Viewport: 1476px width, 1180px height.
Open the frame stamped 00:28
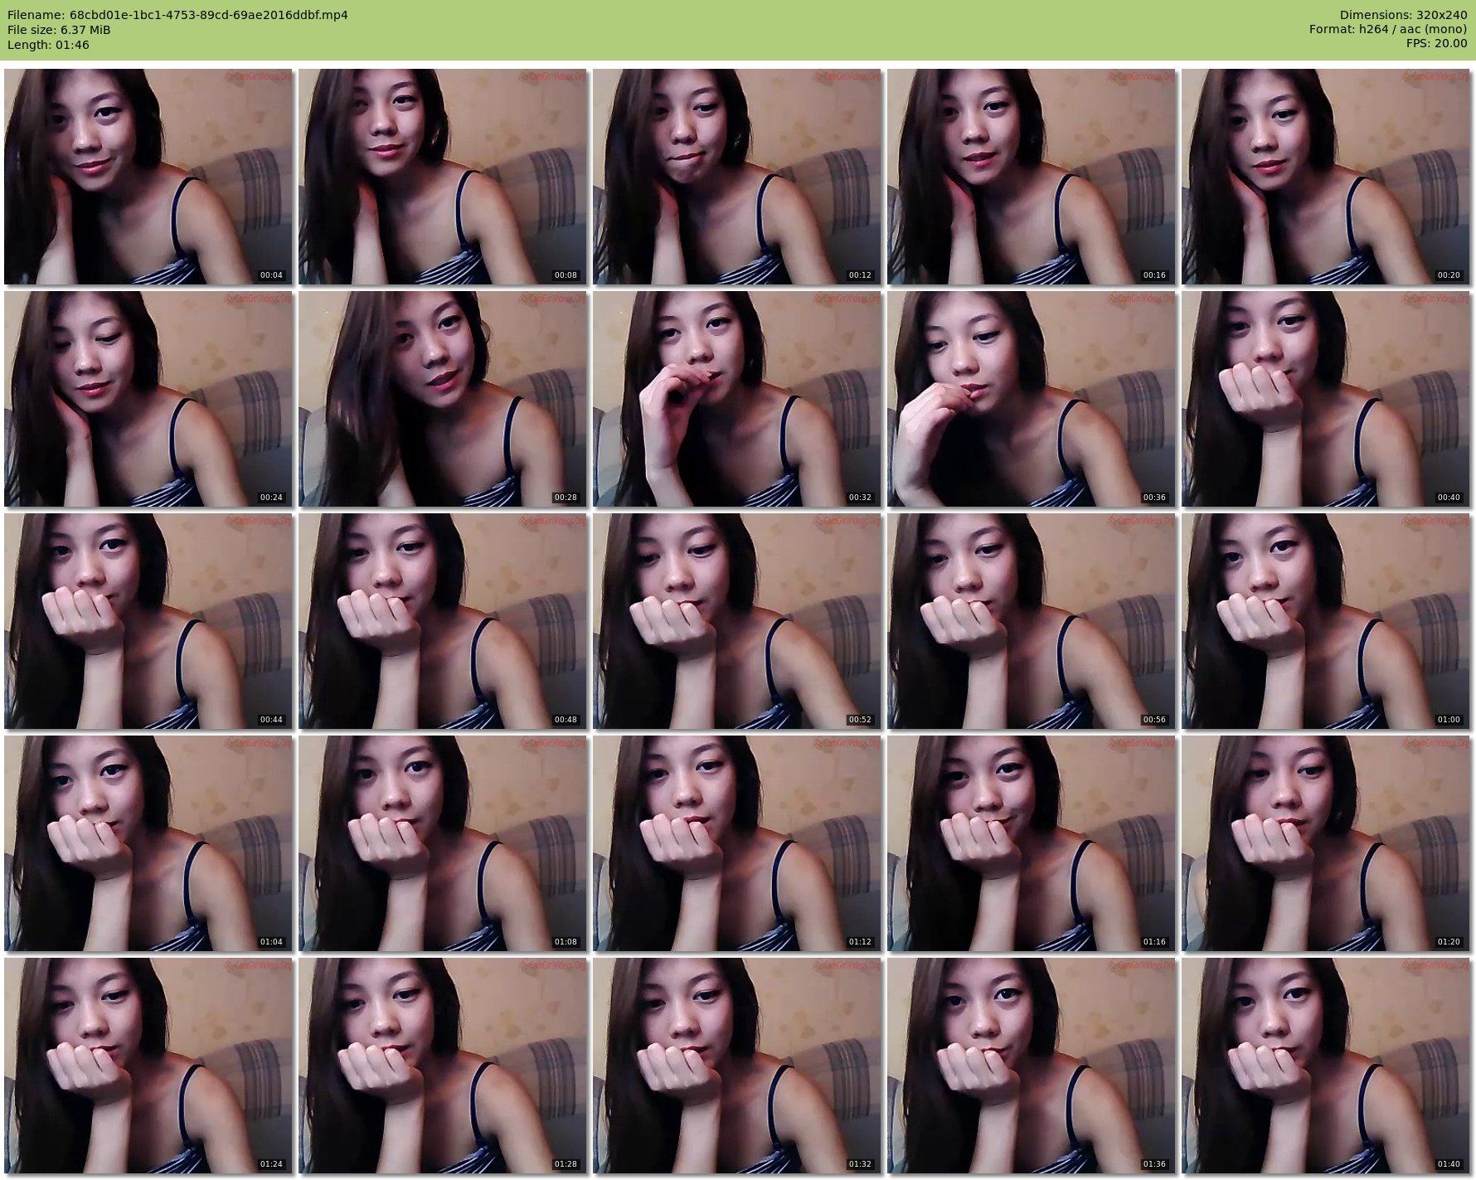[443, 399]
